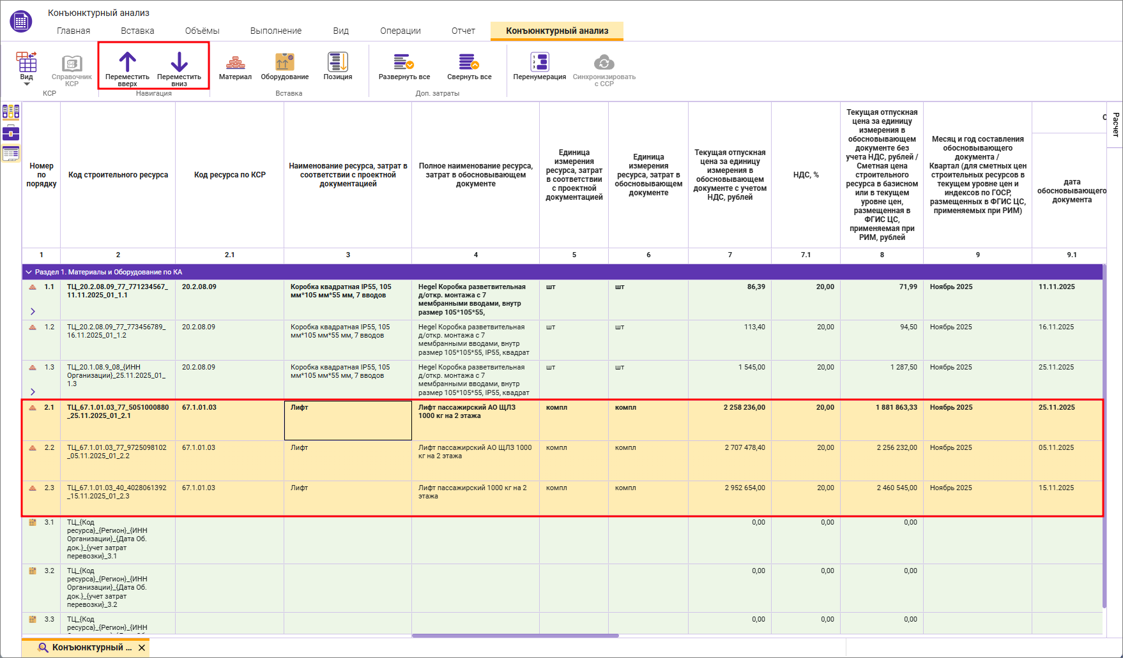Image resolution: width=1123 pixels, height=658 pixels.
Task: Expand row 1.1 details chevron
Action: coord(33,311)
